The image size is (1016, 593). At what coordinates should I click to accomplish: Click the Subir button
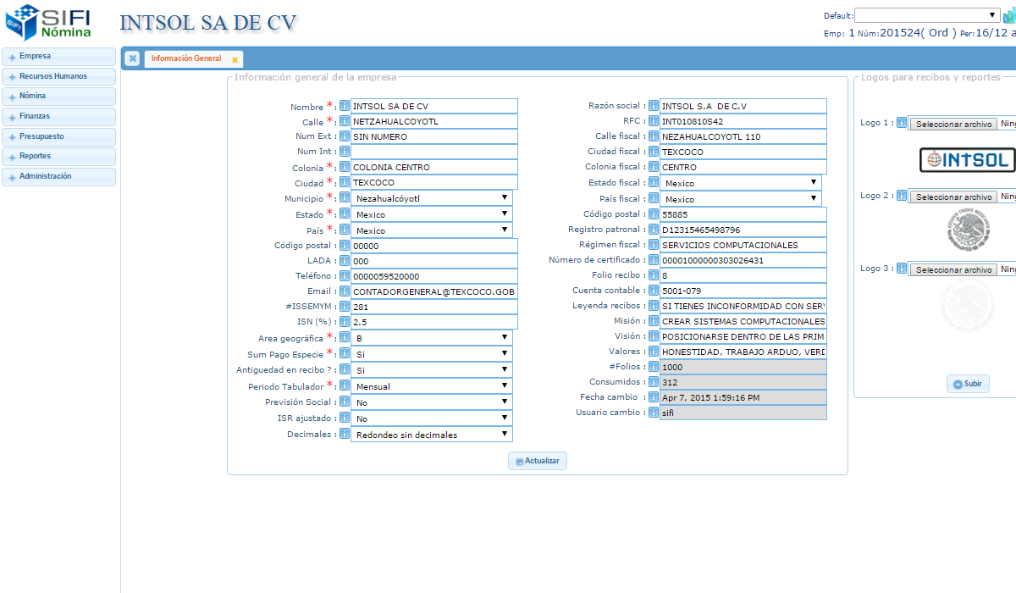[x=968, y=384]
